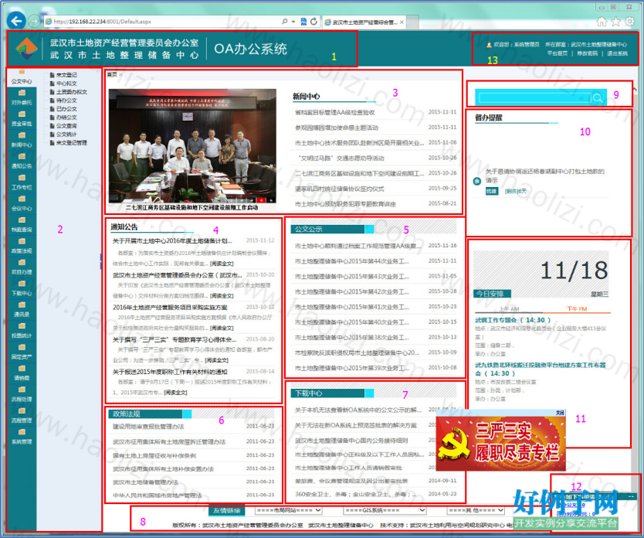644x538 pixels.
Task: Open browser favorites star icon
Action: (x=615, y=22)
